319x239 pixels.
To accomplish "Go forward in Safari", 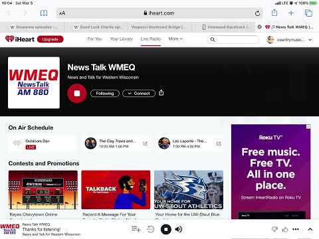I will pos(25,13).
